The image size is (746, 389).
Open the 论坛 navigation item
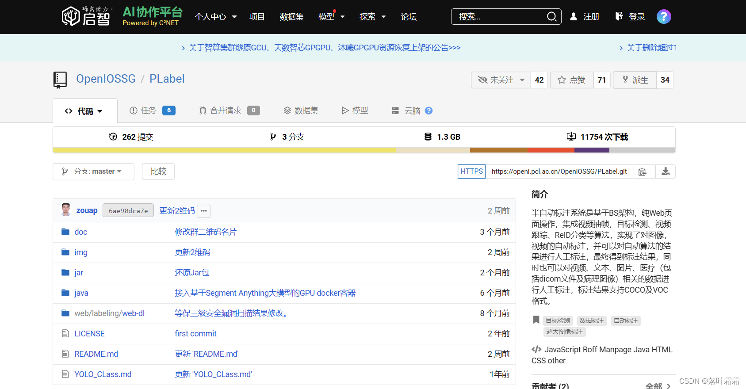(409, 17)
